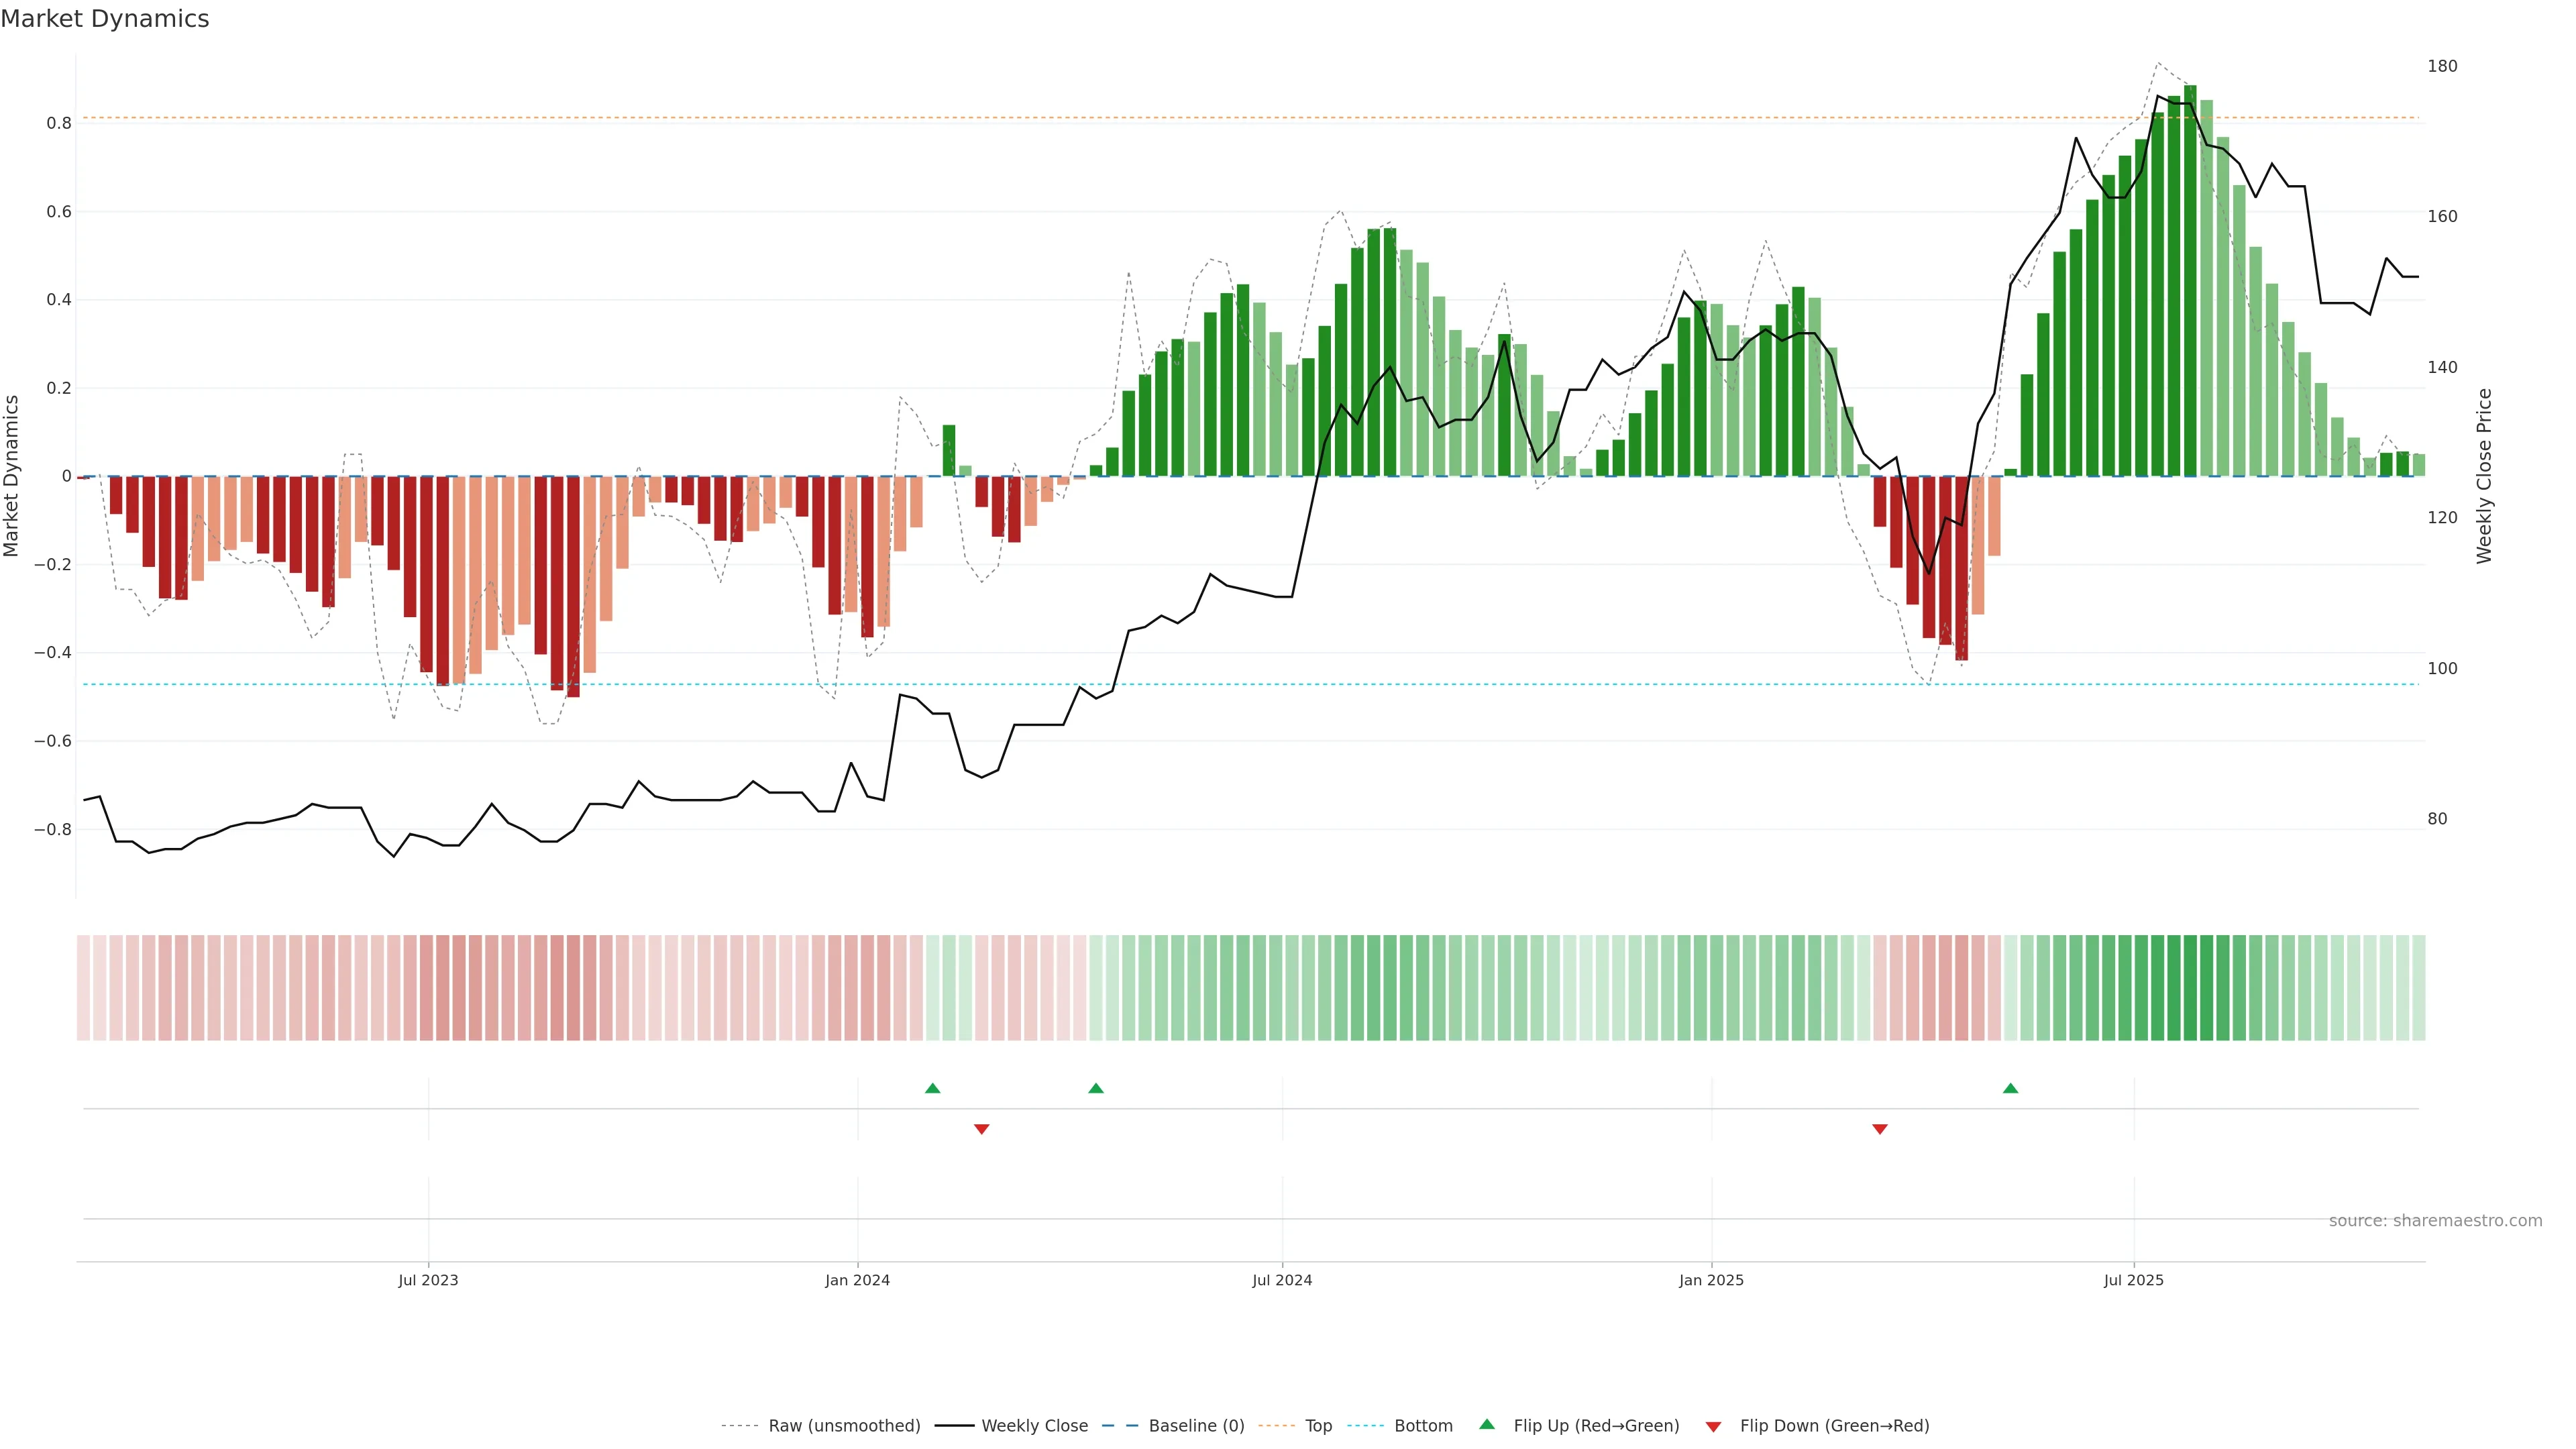Click the Flip Up legend triangle icon
2576x1449 pixels.
[1487, 1424]
